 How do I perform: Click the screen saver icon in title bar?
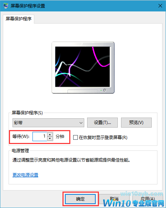(x=6, y=6)
